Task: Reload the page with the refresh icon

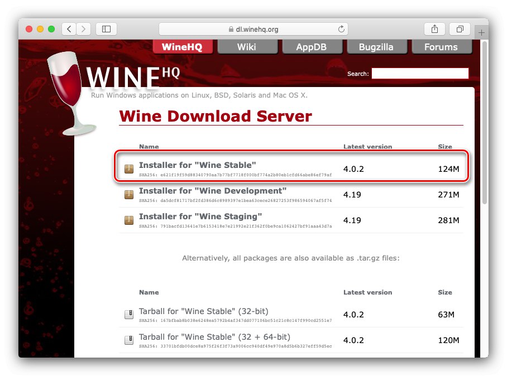Action: [x=341, y=29]
